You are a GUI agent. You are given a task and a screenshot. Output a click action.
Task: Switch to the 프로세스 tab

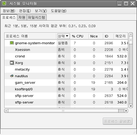pyautogui.click(x=9, y=17)
